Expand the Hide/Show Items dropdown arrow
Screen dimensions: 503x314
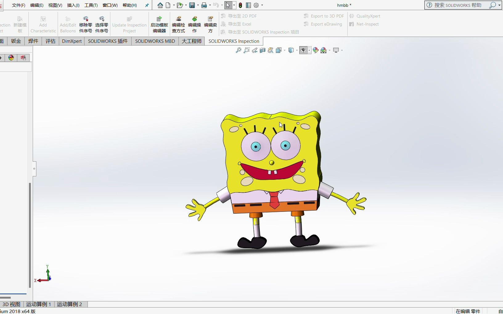pos(309,50)
